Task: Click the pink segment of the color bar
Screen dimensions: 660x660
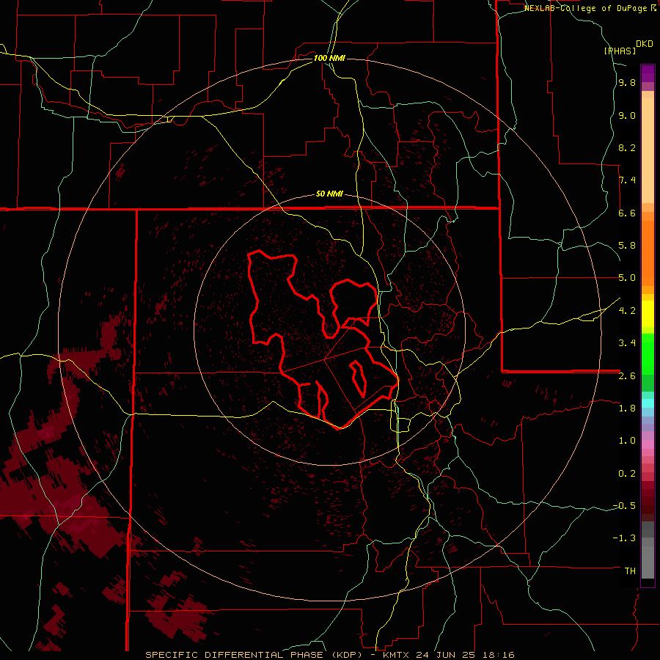Action: pos(648,444)
